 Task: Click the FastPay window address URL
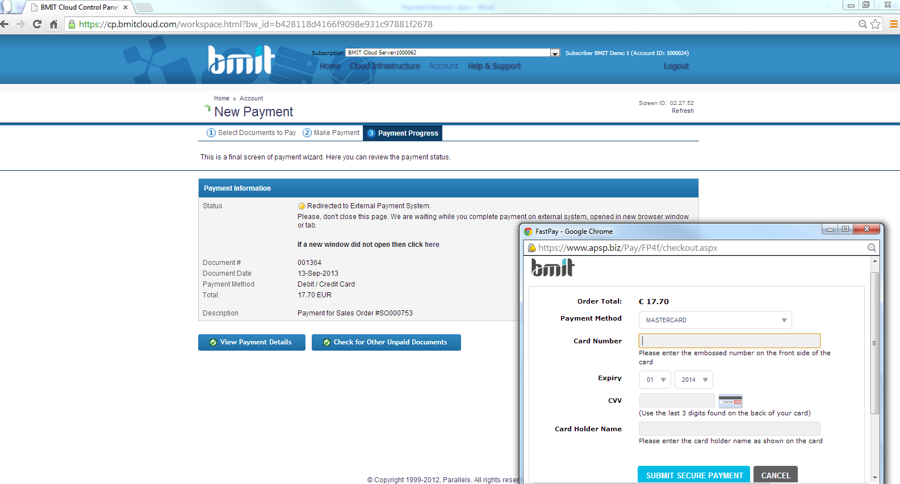pyautogui.click(x=627, y=248)
